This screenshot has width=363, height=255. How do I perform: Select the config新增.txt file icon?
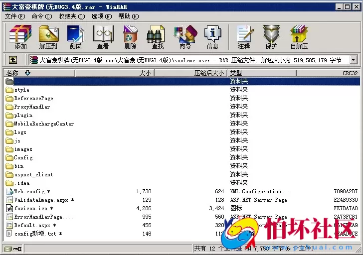click(x=9, y=234)
